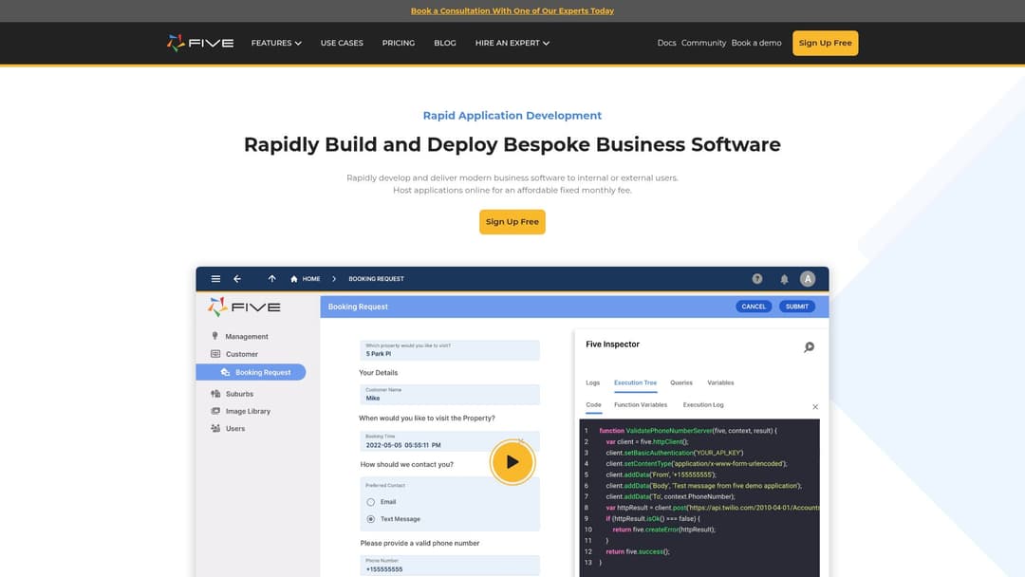This screenshot has height=577, width=1025.
Task: Open the Pricing page
Action: (x=398, y=43)
